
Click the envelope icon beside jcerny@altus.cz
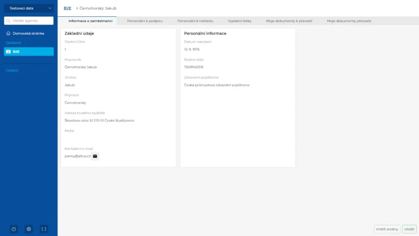[95, 156]
